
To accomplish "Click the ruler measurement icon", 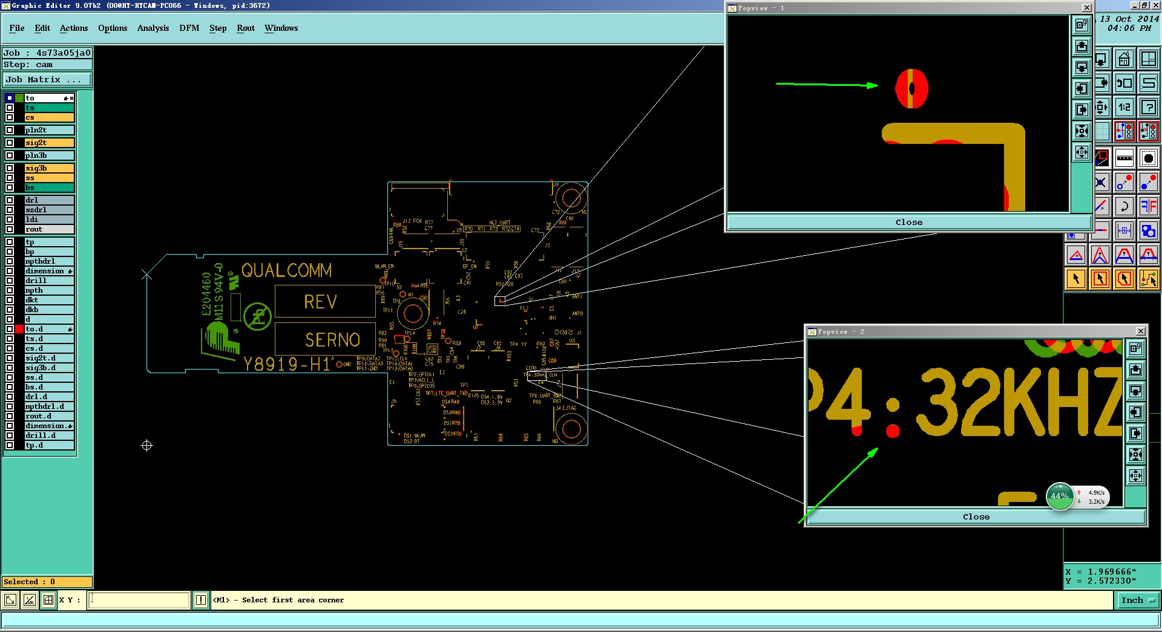I will (1124, 158).
